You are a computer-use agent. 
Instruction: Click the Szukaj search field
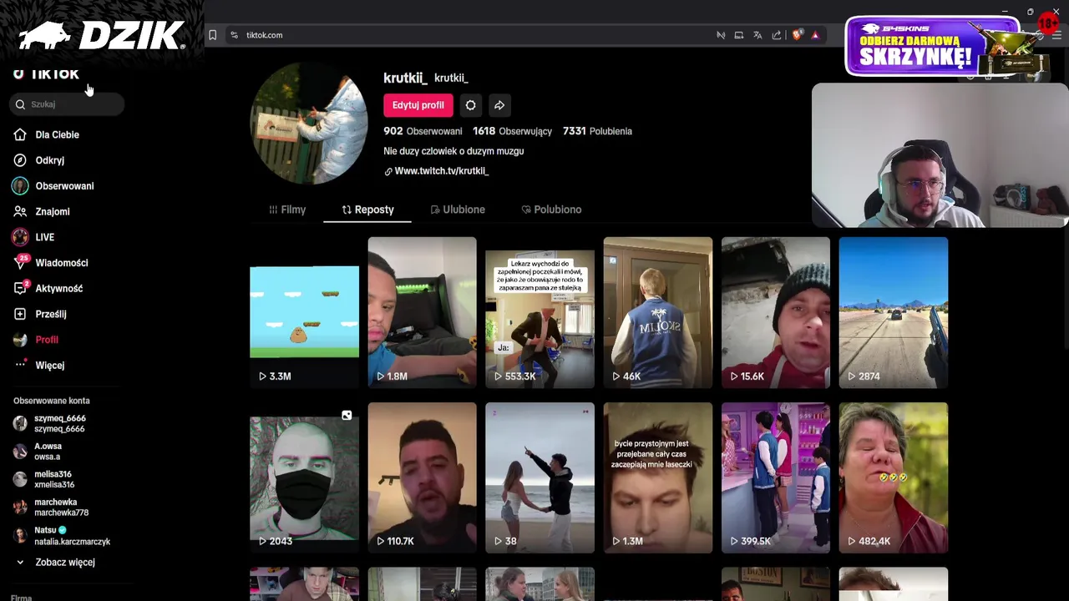(x=68, y=104)
